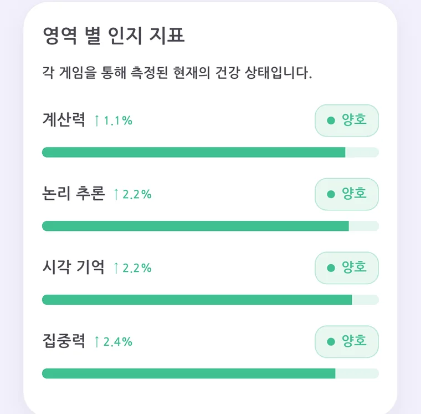
Task: Click the 시각 기억 progress bar
Action: click(x=210, y=300)
